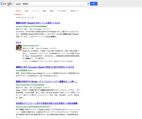Select the ウェブ tab
The image size is (142, 119).
(18, 11)
